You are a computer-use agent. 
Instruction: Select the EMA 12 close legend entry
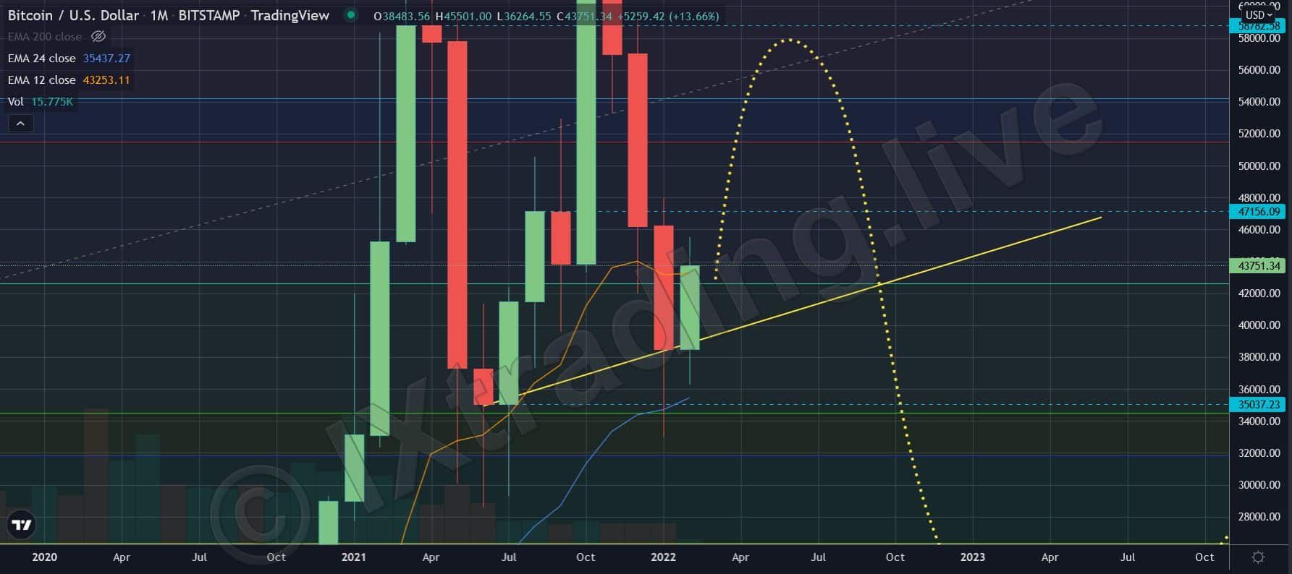[42, 80]
